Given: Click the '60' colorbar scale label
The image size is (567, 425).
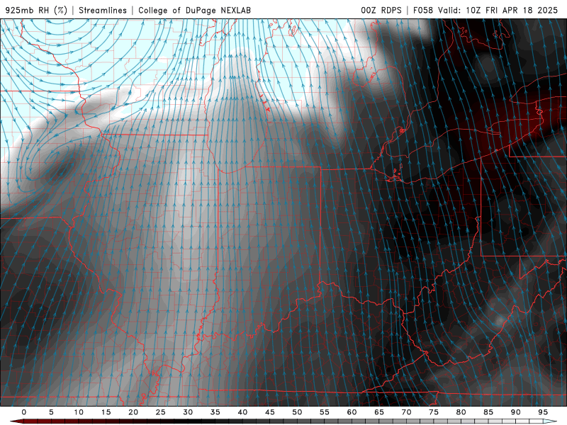Looking at the screenshot, I should click(x=352, y=412).
